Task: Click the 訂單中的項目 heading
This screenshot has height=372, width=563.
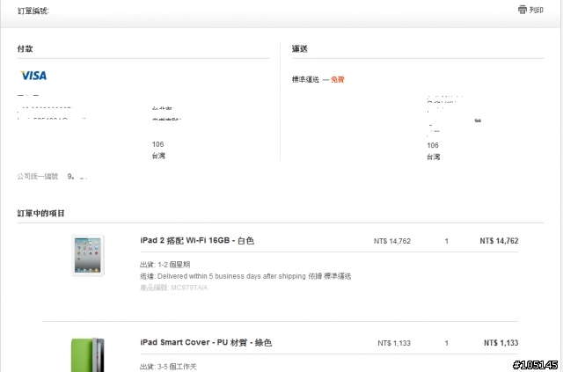Action: click(40, 214)
